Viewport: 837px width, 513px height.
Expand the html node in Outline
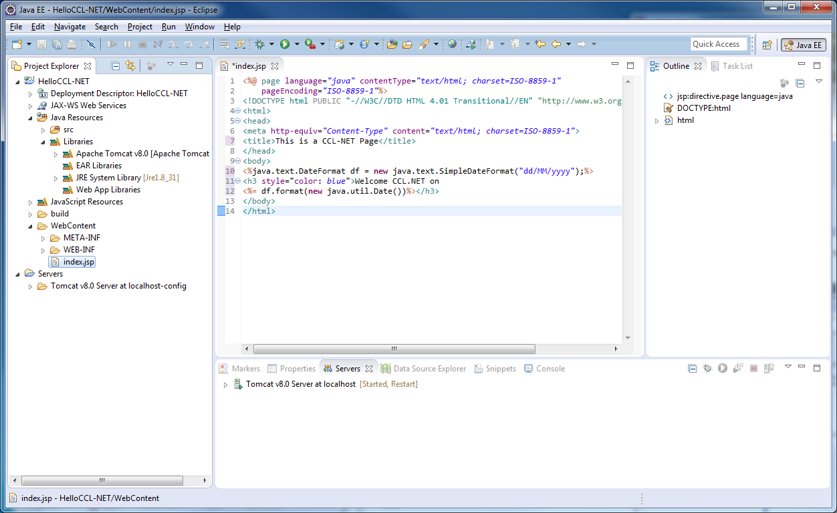[x=656, y=121]
